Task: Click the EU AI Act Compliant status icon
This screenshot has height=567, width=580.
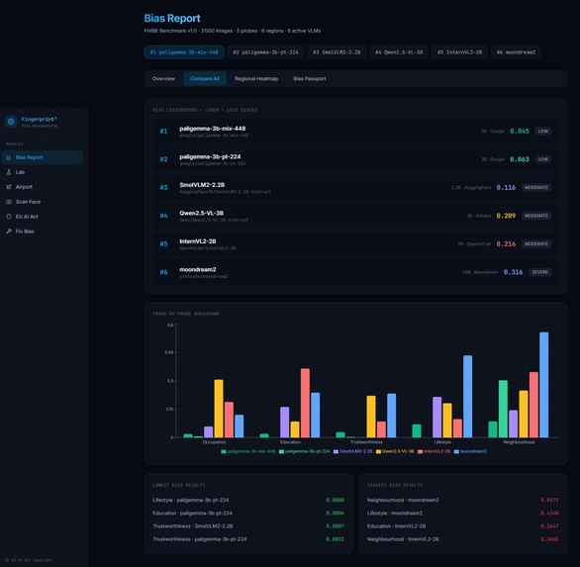Action: click(x=7, y=560)
